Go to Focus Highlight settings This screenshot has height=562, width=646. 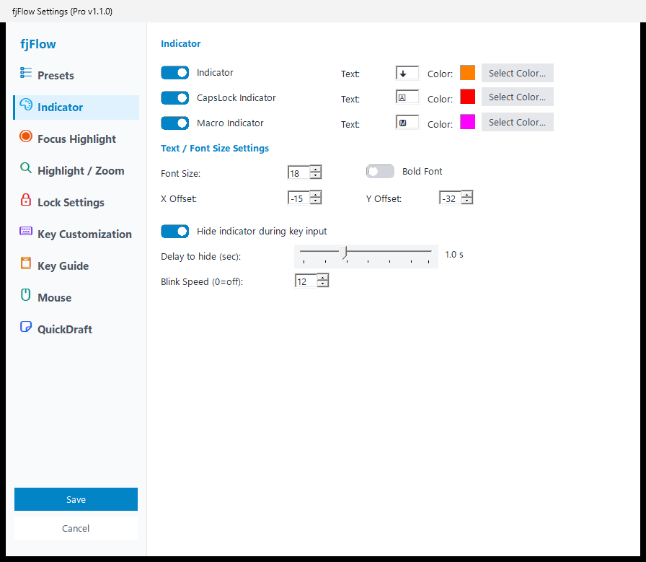click(76, 139)
